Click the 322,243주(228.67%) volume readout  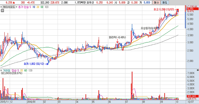coord(11,73)
